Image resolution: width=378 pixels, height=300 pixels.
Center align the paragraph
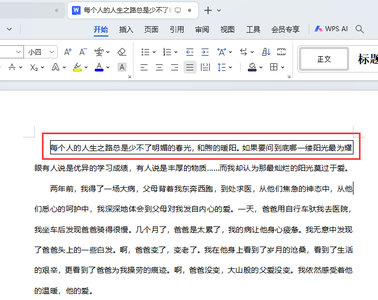pyautogui.click(x=159, y=67)
